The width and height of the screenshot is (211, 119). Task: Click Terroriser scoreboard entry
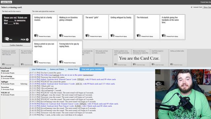coord(15,88)
